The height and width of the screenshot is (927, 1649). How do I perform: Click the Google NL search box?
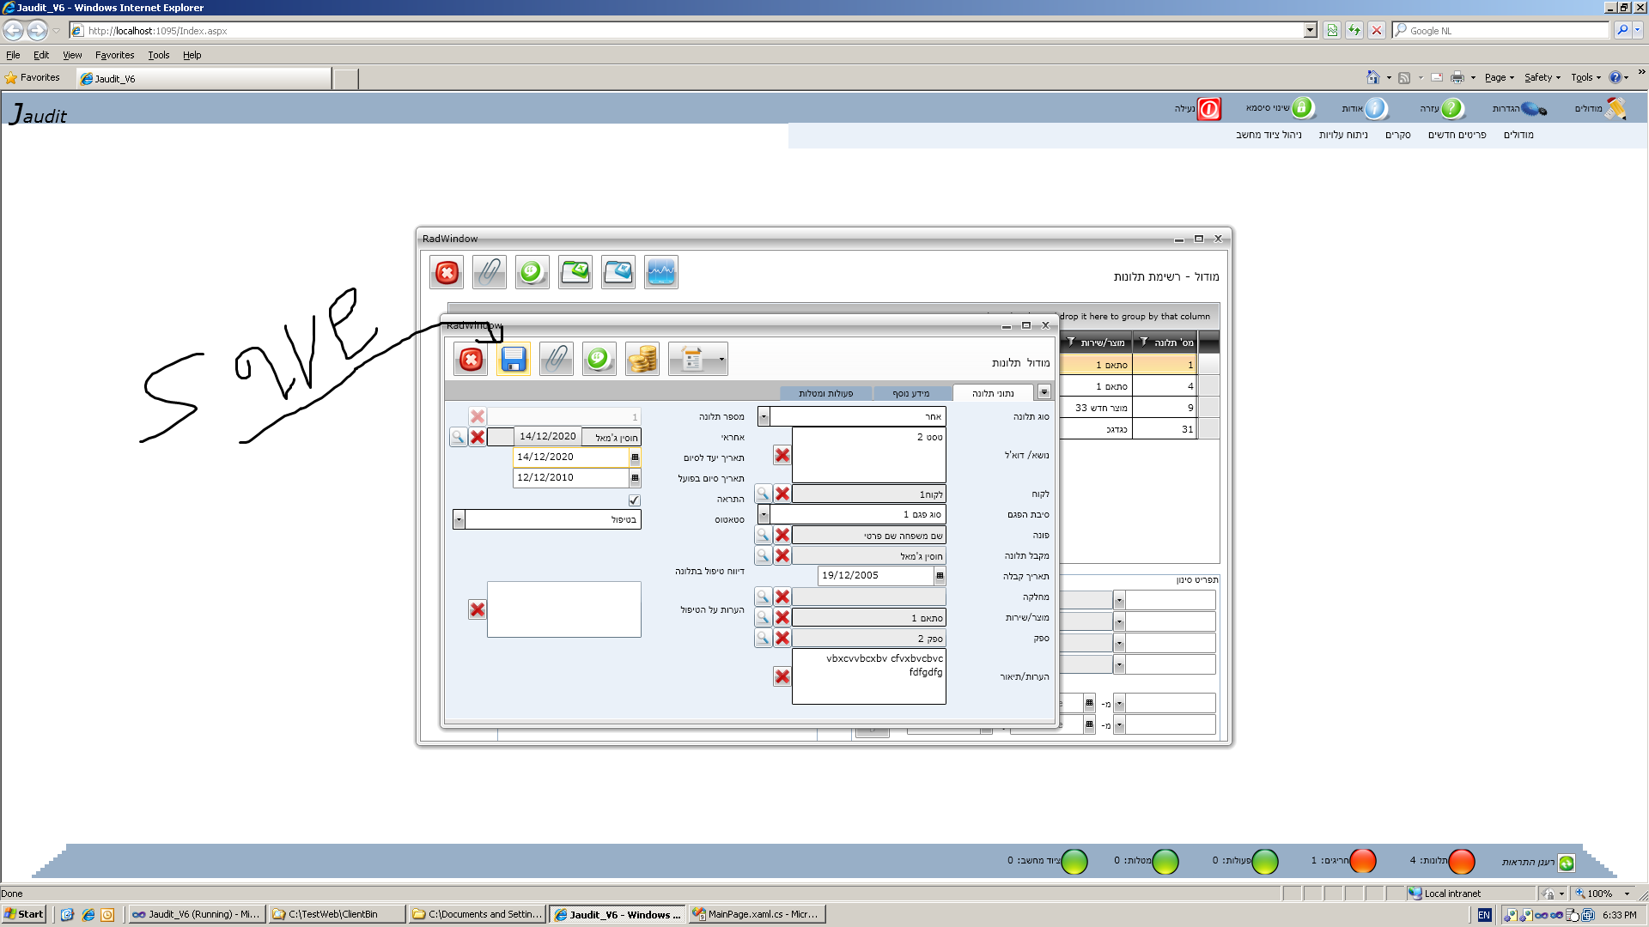coord(1500,31)
